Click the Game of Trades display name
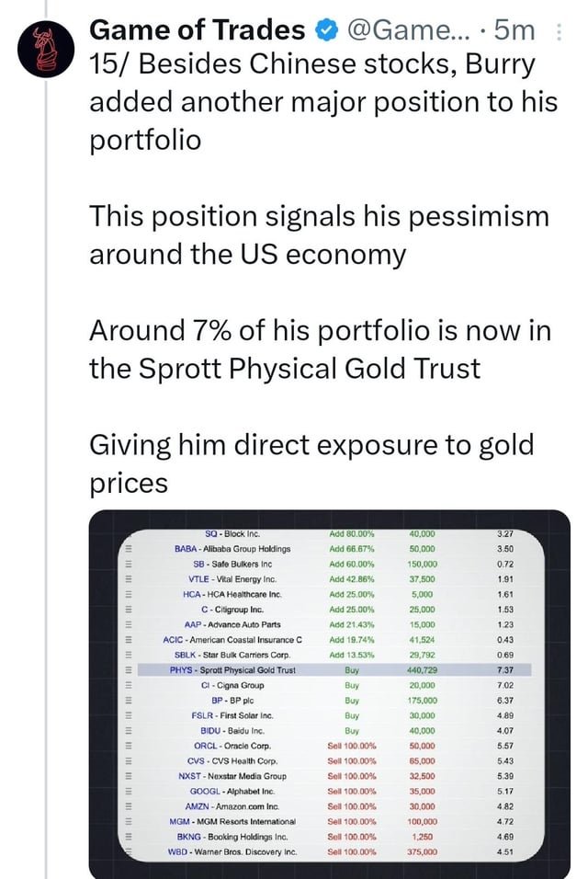The height and width of the screenshot is (879, 588). pyautogui.click(x=198, y=29)
